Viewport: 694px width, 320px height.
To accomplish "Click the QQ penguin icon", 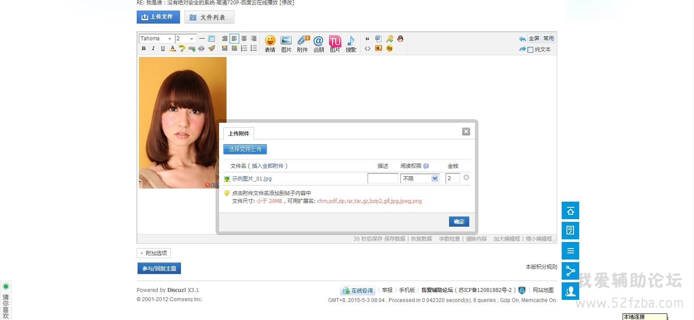I will (x=400, y=39).
